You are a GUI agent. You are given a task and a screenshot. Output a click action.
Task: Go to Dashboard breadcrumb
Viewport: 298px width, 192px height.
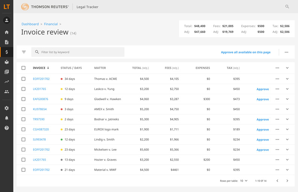coord(30,24)
